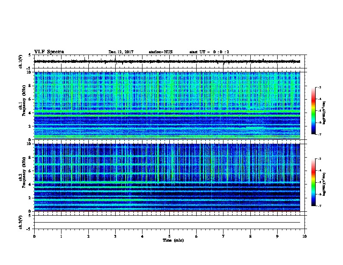This screenshot has height=265, width=343.
Task: Click the '-7' tick on ch.2 color bar
Action: tap(319, 206)
